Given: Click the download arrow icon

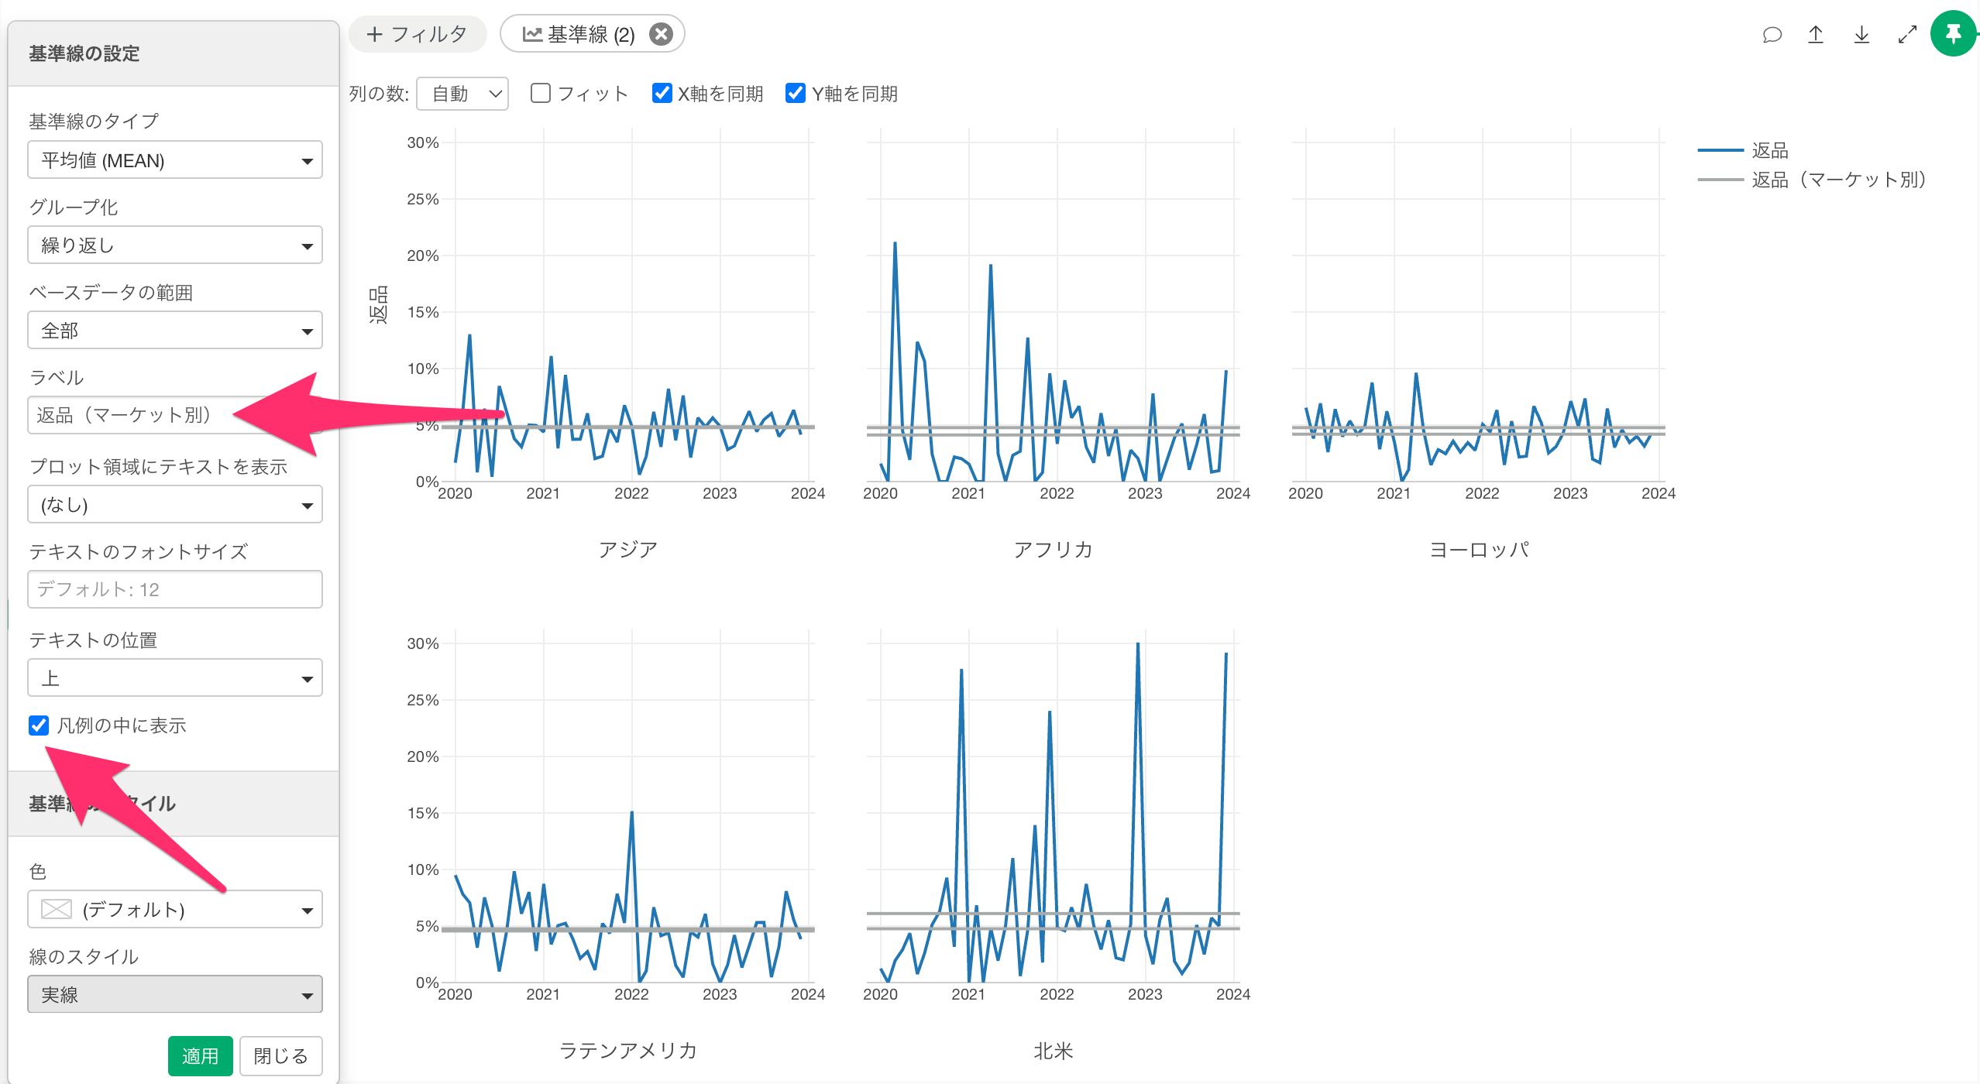Looking at the screenshot, I should click(1861, 35).
